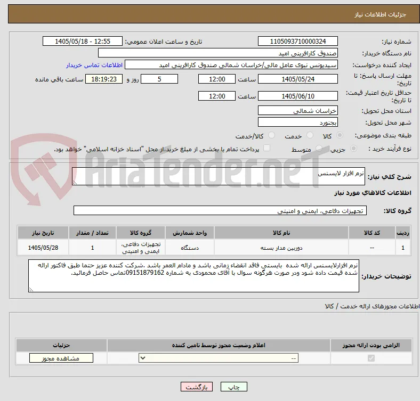Click the print button (چاپ)

[x=233, y=387]
